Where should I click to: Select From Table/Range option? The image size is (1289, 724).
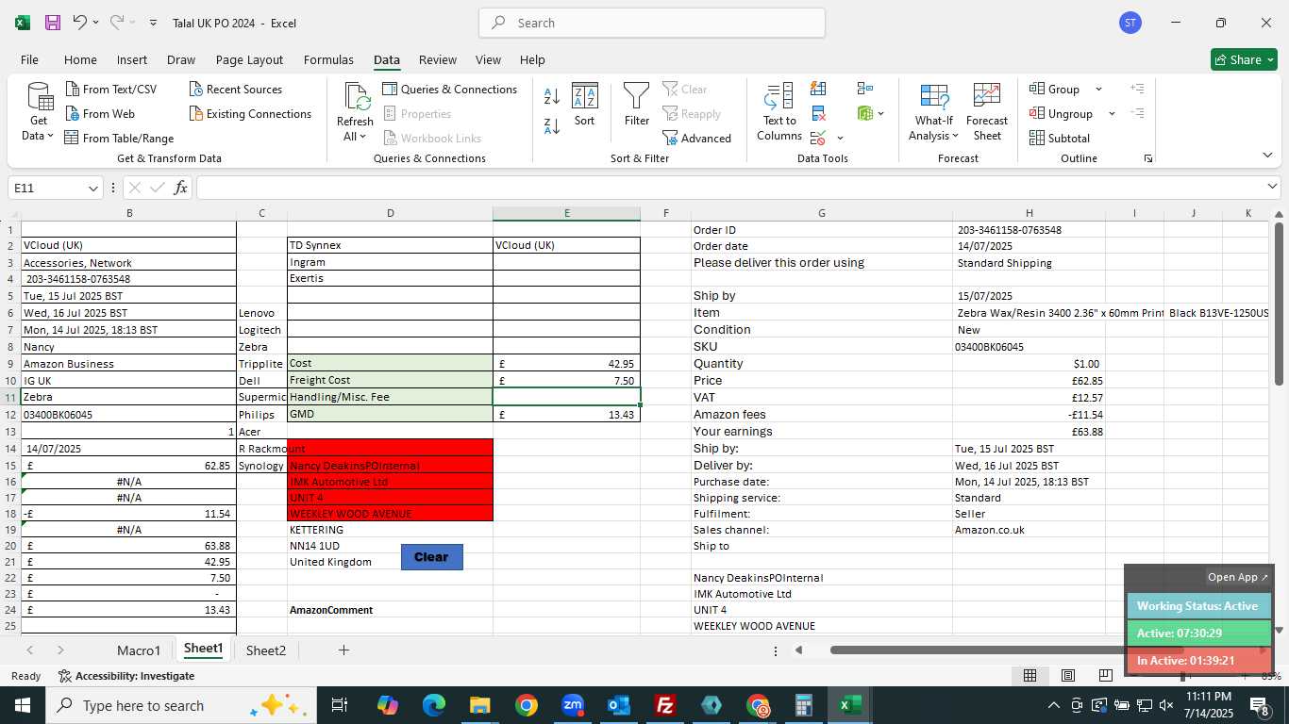(120, 139)
